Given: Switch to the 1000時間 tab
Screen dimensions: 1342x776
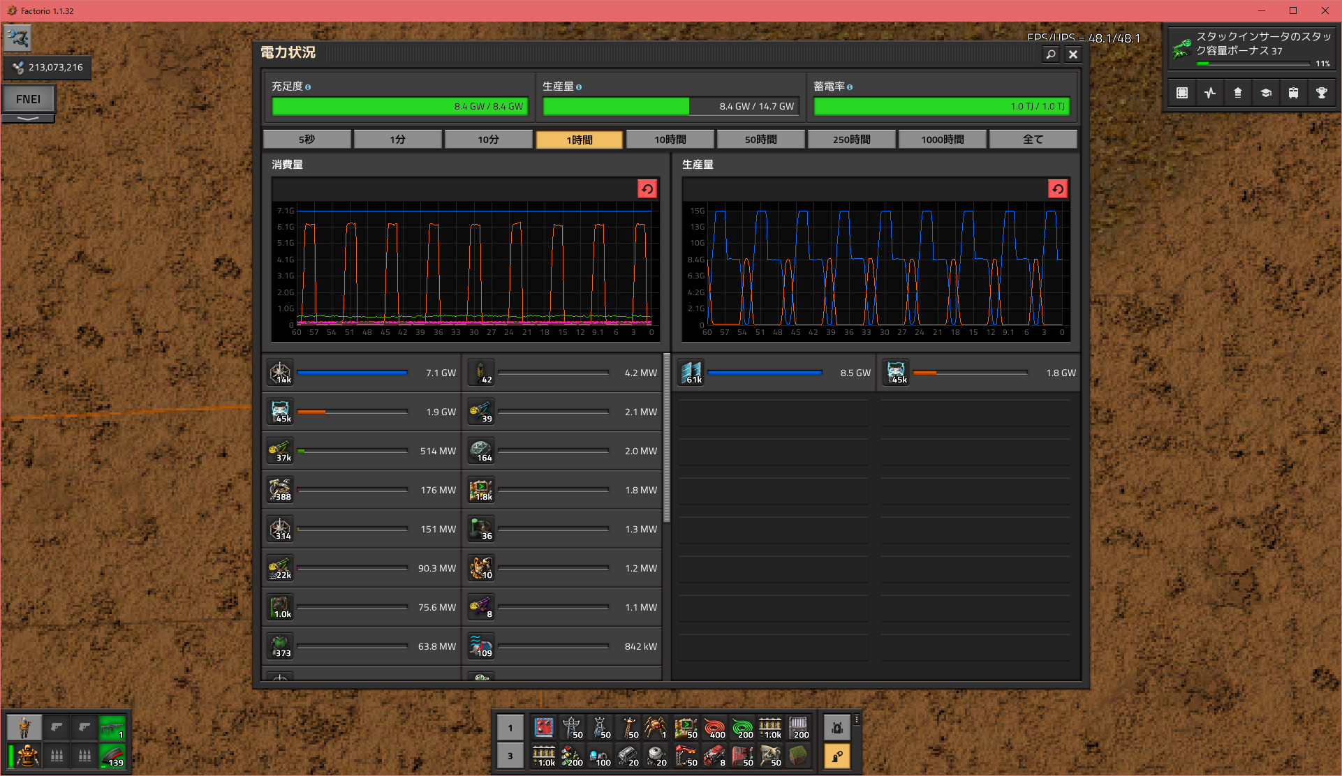Looking at the screenshot, I should pyautogui.click(x=943, y=140).
